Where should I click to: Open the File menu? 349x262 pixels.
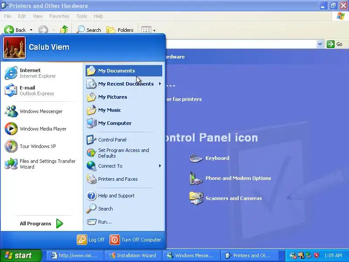[x=7, y=16]
